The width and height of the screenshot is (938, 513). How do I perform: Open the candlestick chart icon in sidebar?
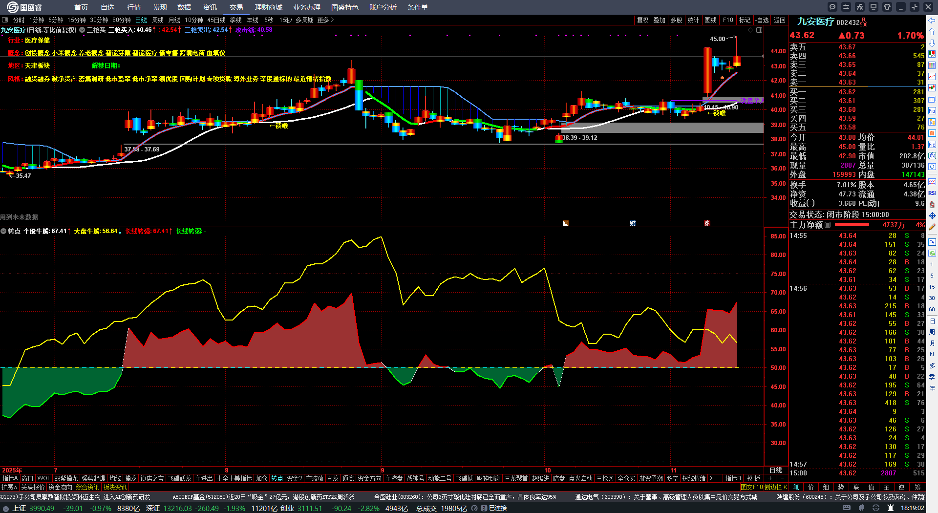point(932,88)
